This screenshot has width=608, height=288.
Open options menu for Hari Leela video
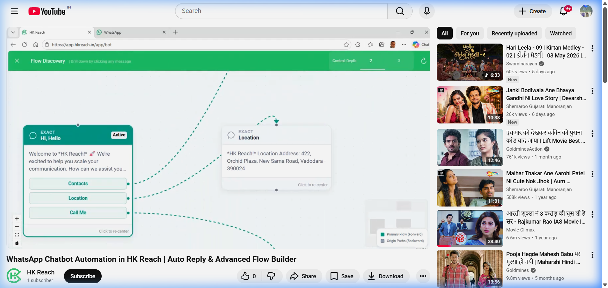[x=592, y=48]
